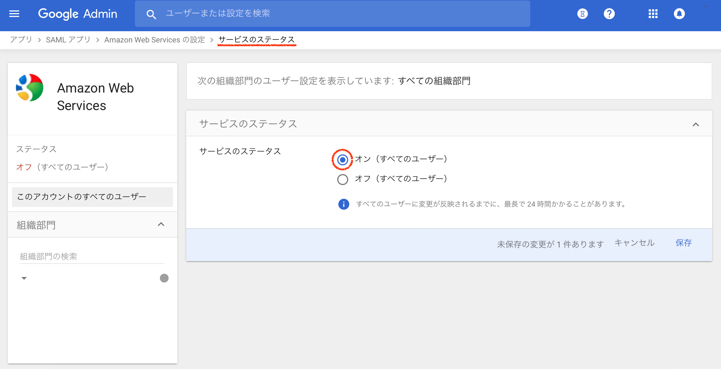
Task: Click the gray circle status indicator
Action: [x=164, y=278]
